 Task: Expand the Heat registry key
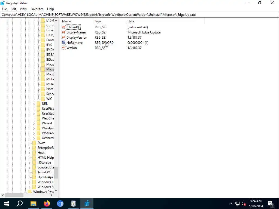[29, 153]
